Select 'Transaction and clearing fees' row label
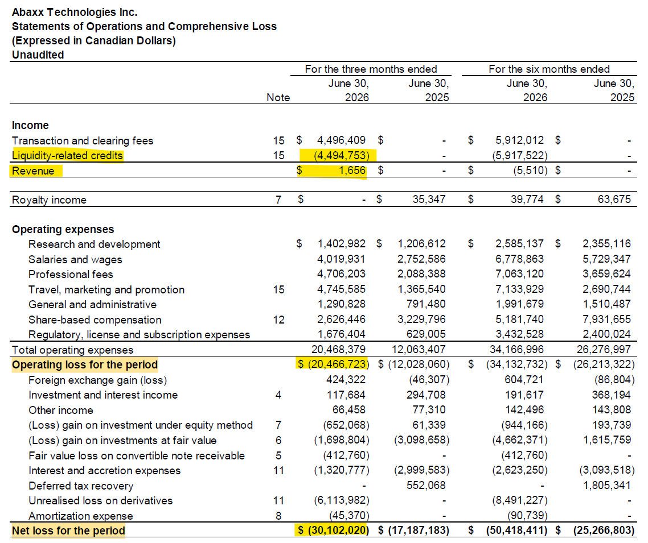 point(83,140)
